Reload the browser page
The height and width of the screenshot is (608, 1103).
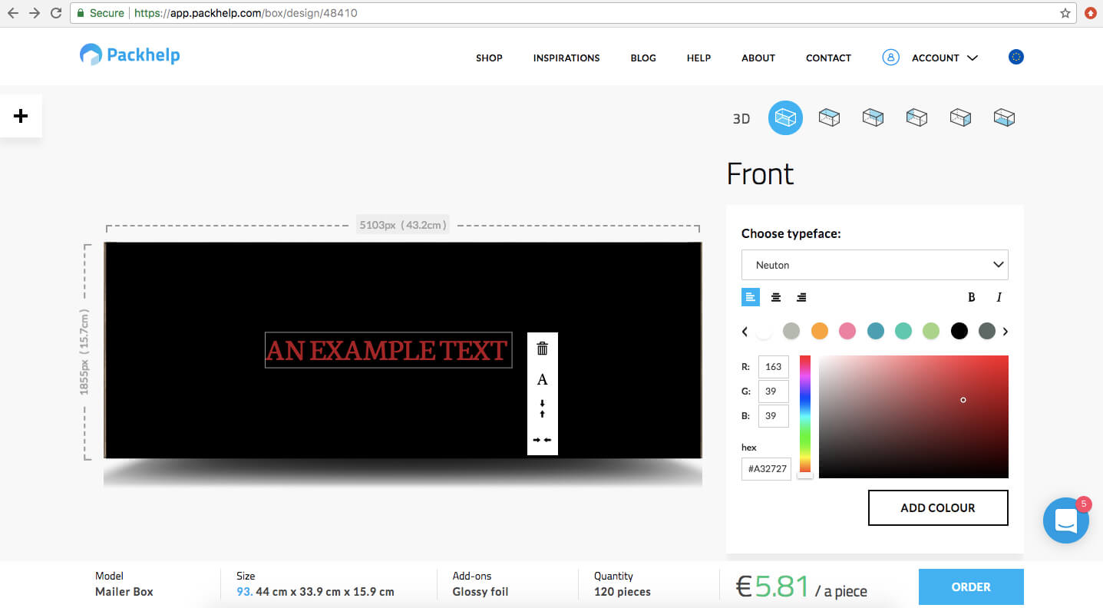pos(56,13)
